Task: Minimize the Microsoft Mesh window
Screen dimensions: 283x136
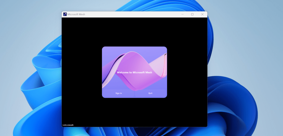Action: [x=182, y=14]
